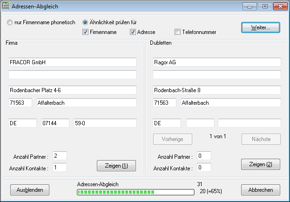
Task: Click the Rodenbach-Straße 8 address field
Action: (217, 90)
